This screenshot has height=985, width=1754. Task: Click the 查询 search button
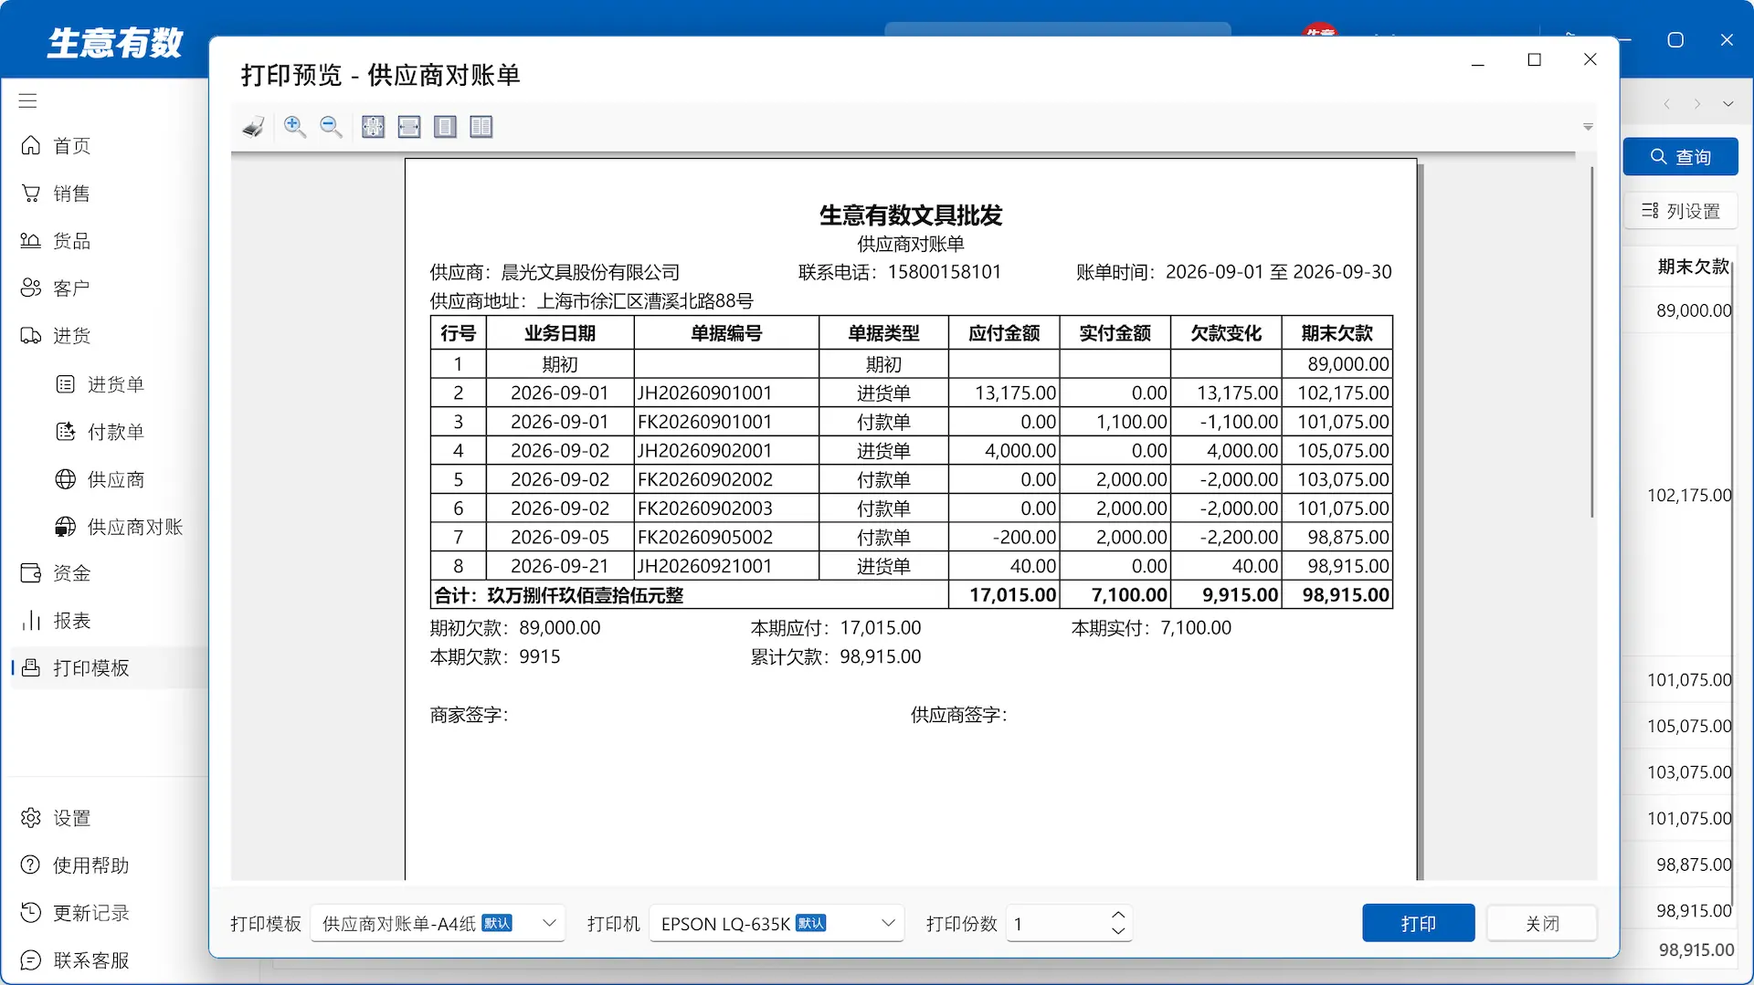click(x=1680, y=157)
